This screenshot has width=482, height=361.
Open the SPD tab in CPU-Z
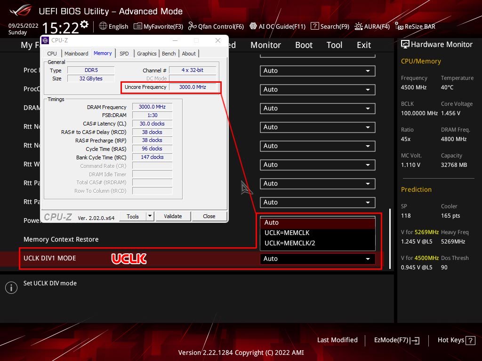pyautogui.click(x=124, y=54)
